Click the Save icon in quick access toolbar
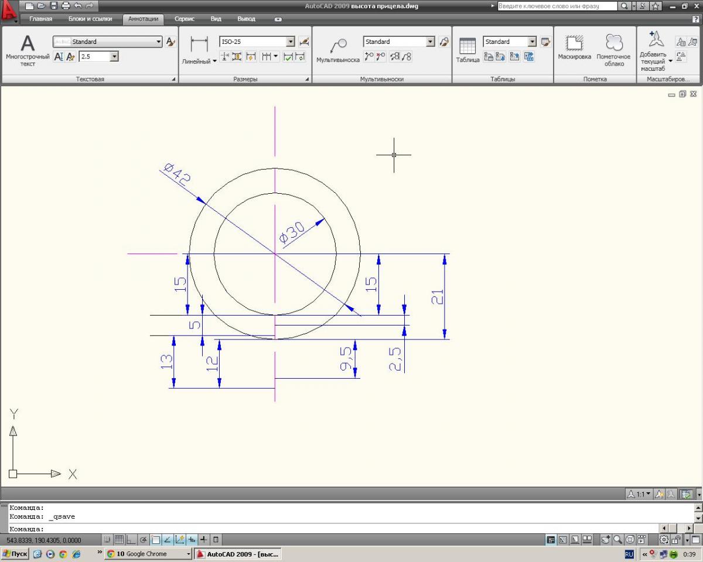The height and width of the screenshot is (562, 703). (54, 6)
